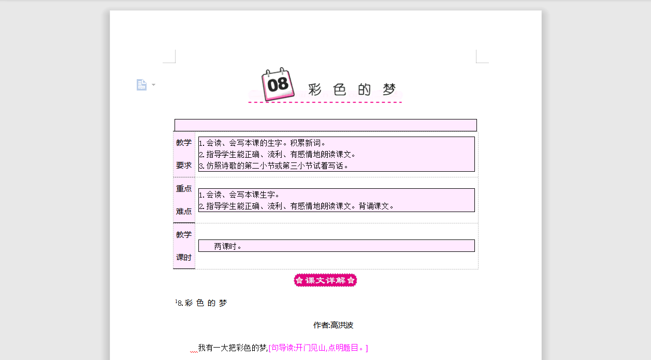The image size is (651, 360).
Task: Select the calendar-style "08" lesson number graphic
Action: (x=277, y=86)
